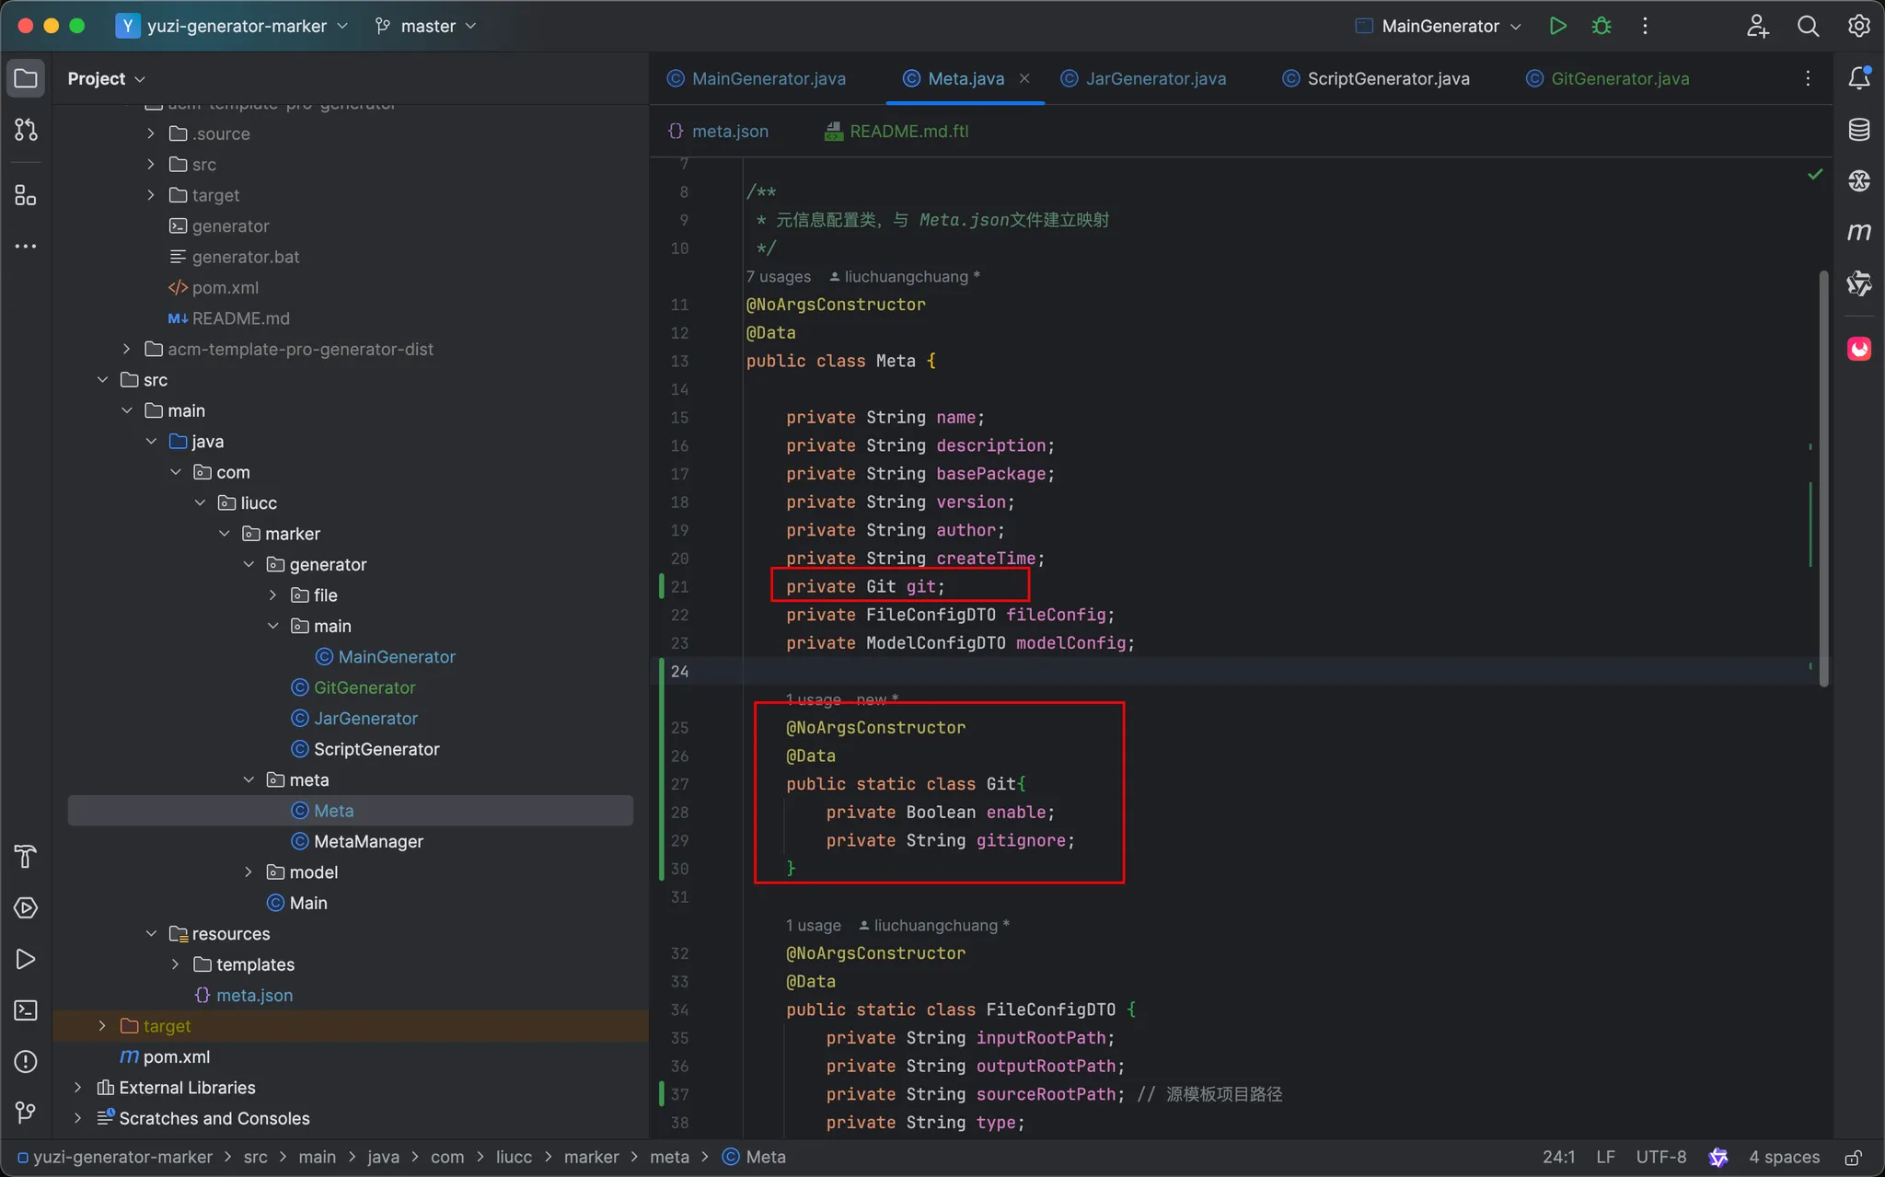
Task: Open the MainGenerator run configuration dropdown
Action: point(1440,26)
